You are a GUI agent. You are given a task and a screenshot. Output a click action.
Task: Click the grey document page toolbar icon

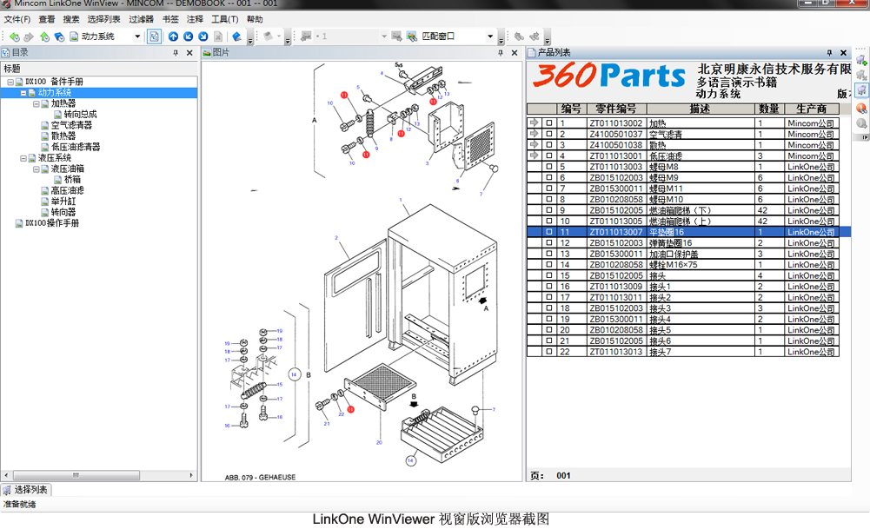[x=218, y=36]
